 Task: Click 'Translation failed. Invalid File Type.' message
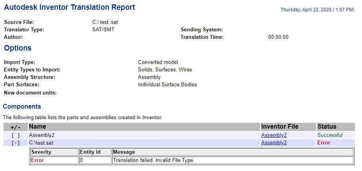coord(153,160)
